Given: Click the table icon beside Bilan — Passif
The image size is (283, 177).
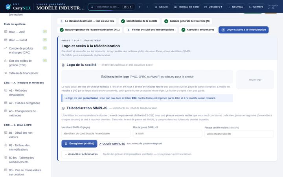Looking at the screenshot, I should [x=6, y=40].
